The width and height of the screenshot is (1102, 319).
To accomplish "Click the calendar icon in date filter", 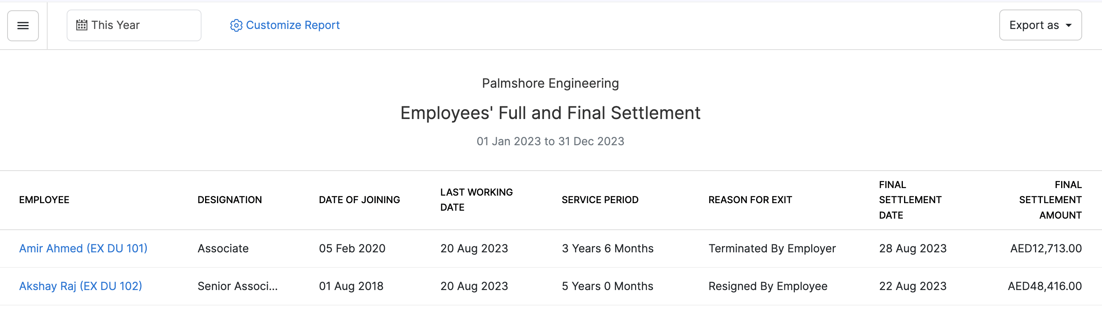I will pos(82,25).
